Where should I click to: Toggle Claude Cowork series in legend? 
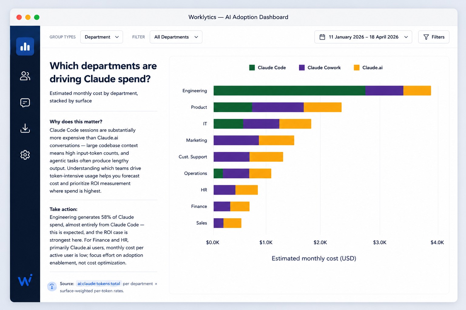pyautogui.click(x=320, y=68)
